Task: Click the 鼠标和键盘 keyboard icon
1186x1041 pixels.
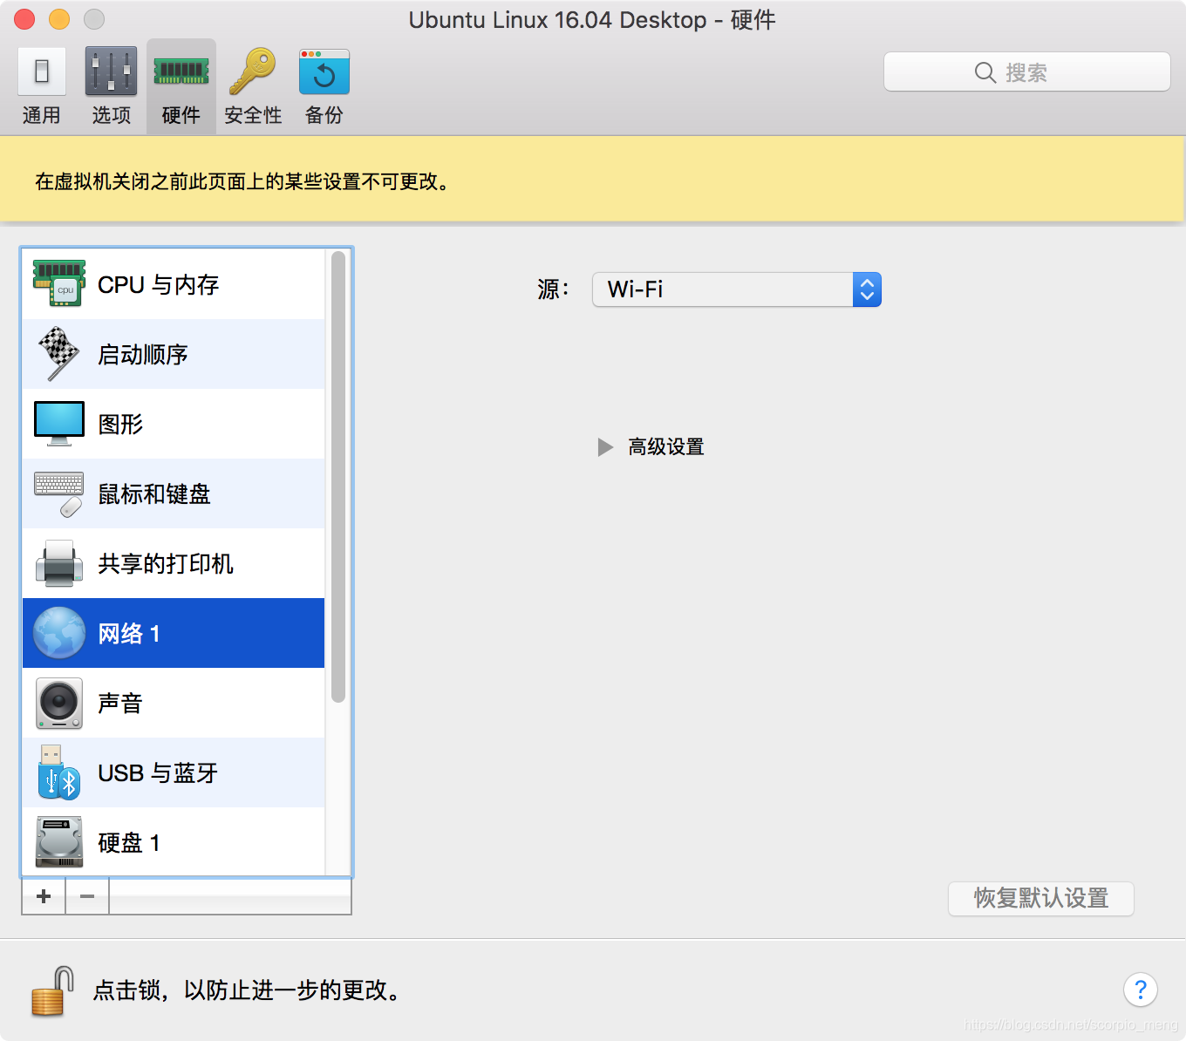Action: coord(59,493)
